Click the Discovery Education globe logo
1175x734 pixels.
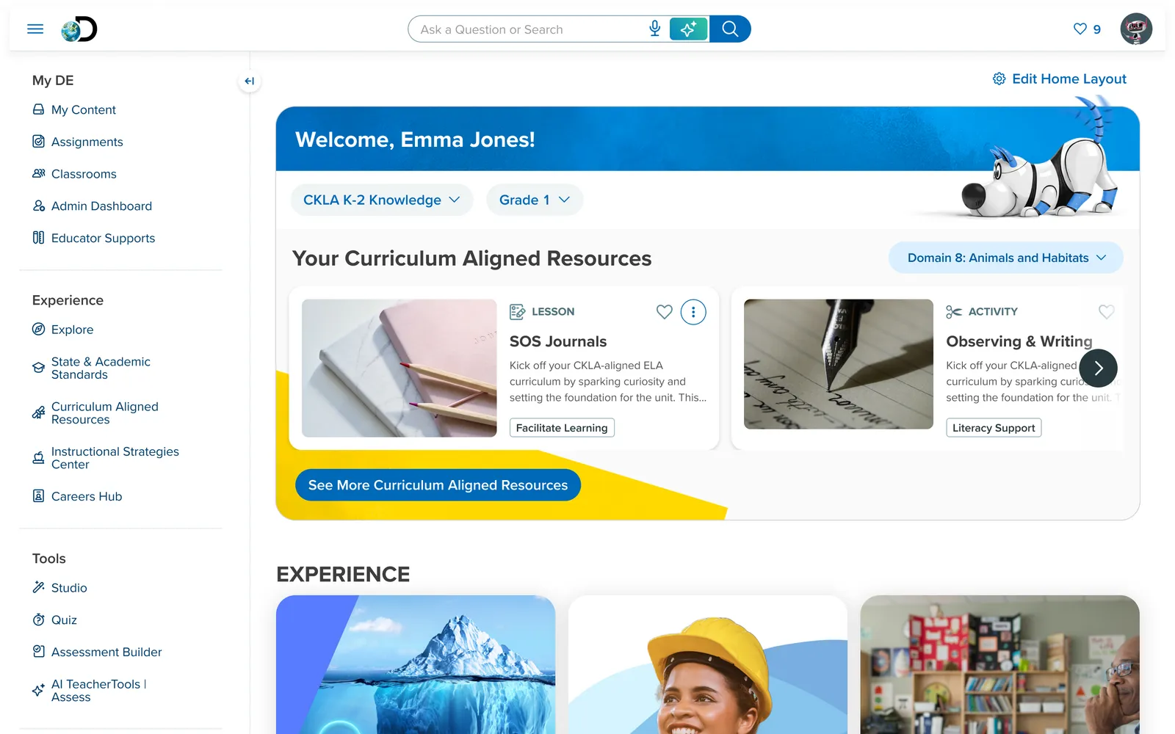click(79, 29)
